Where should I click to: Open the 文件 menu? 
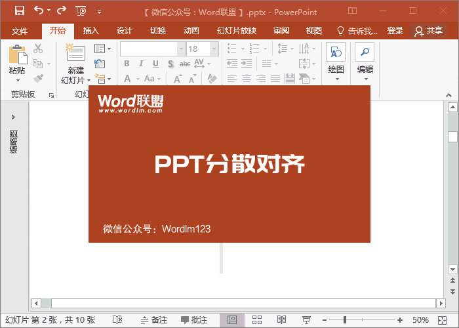pyautogui.click(x=20, y=31)
